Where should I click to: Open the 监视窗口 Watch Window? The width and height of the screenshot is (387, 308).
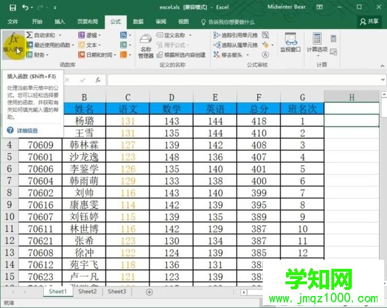click(291, 42)
